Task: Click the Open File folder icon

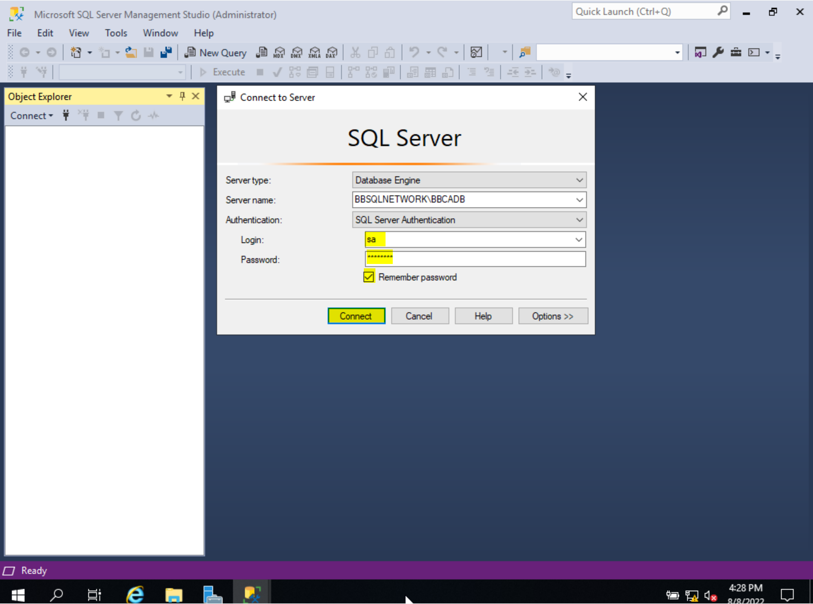Action: (x=131, y=52)
